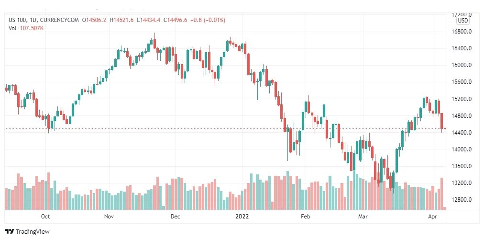This screenshot has width=484, height=240.
Task: Open the USD currency selector
Action: point(462,21)
